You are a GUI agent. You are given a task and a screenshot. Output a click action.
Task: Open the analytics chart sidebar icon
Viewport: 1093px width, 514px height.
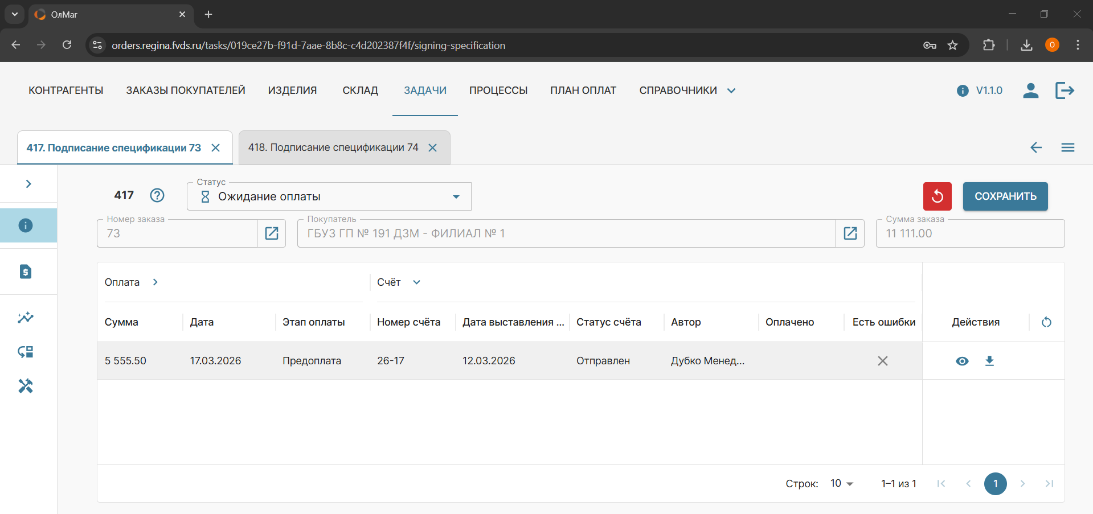click(26, 318)
